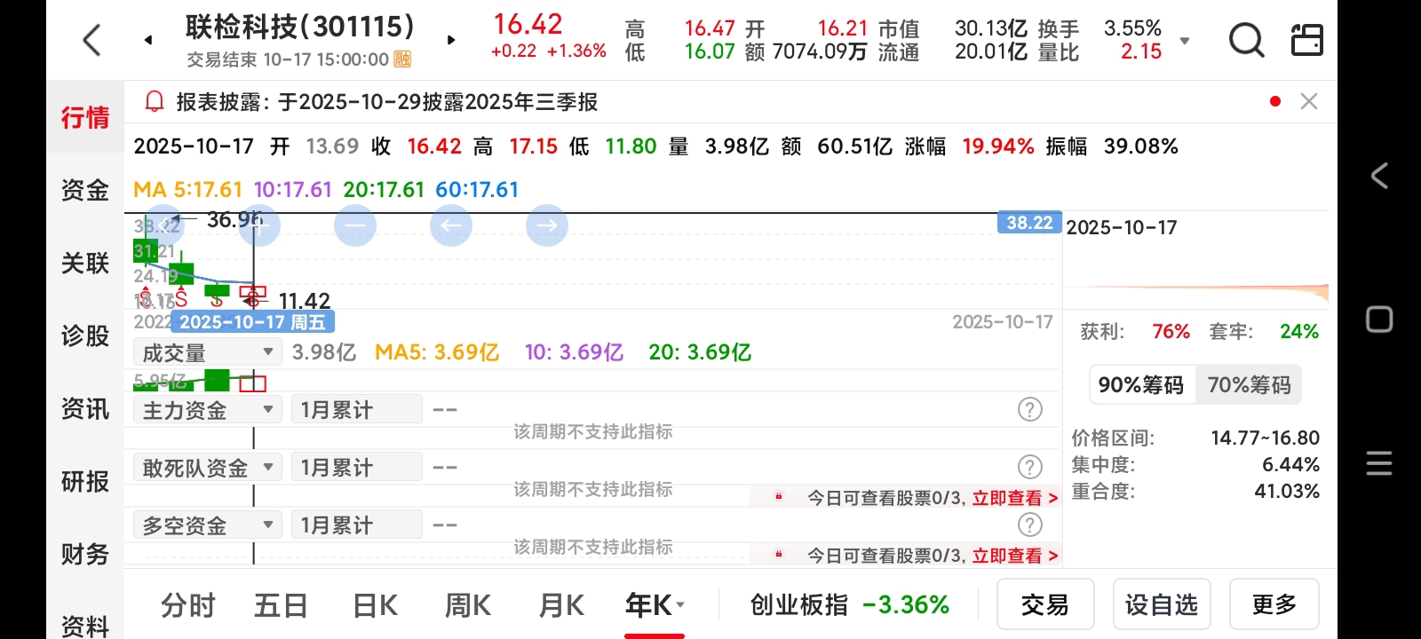
Task: Tap the 38.22 price label on chart
Action: point(1029,223)
